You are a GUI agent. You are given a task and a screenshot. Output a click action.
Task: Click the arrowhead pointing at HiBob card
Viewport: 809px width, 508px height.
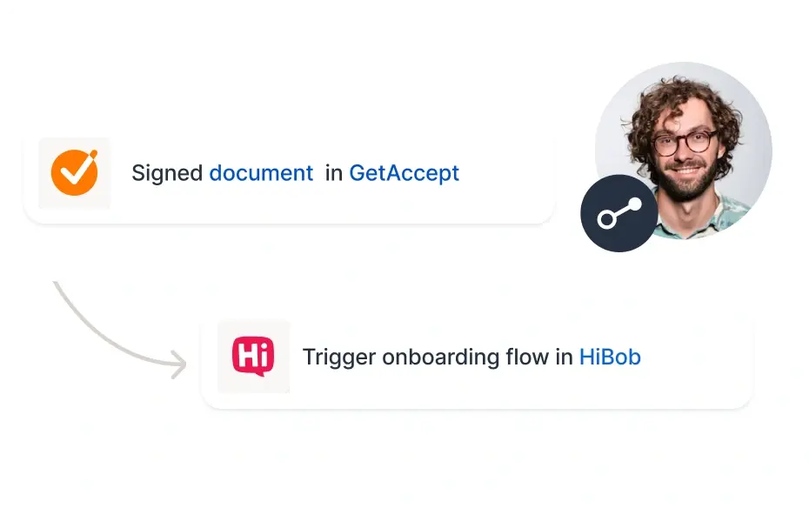point(178,364)
